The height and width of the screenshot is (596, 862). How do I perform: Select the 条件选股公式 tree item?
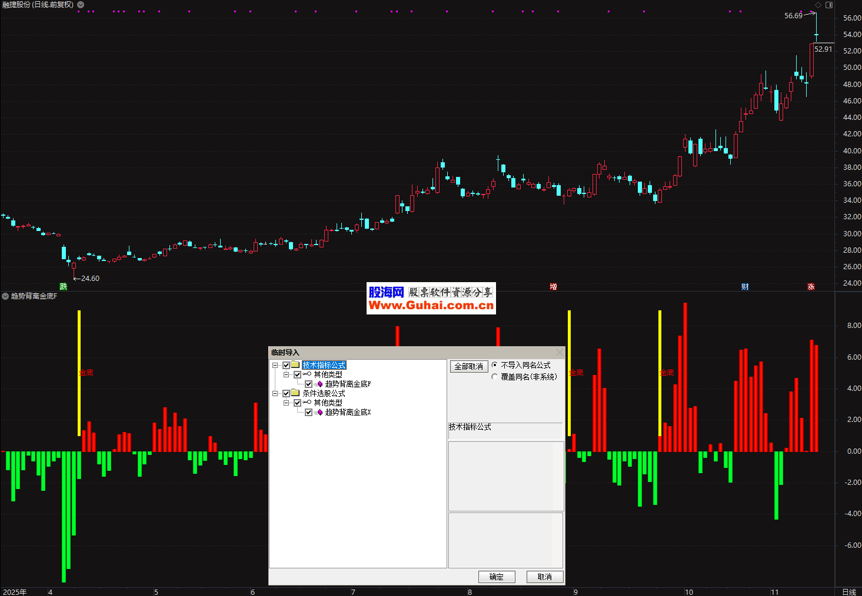click(x=324, y=393)
